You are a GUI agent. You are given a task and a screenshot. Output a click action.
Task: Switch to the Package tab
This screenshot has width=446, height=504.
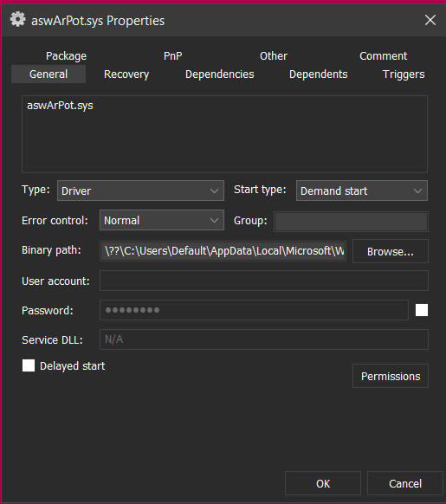pos(66,56)
